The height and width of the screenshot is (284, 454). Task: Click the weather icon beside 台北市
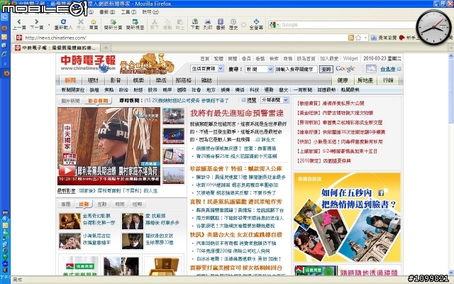[x=371, y=69]
